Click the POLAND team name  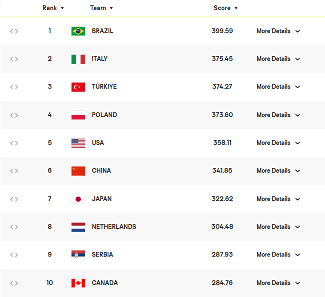coord(104,115)
